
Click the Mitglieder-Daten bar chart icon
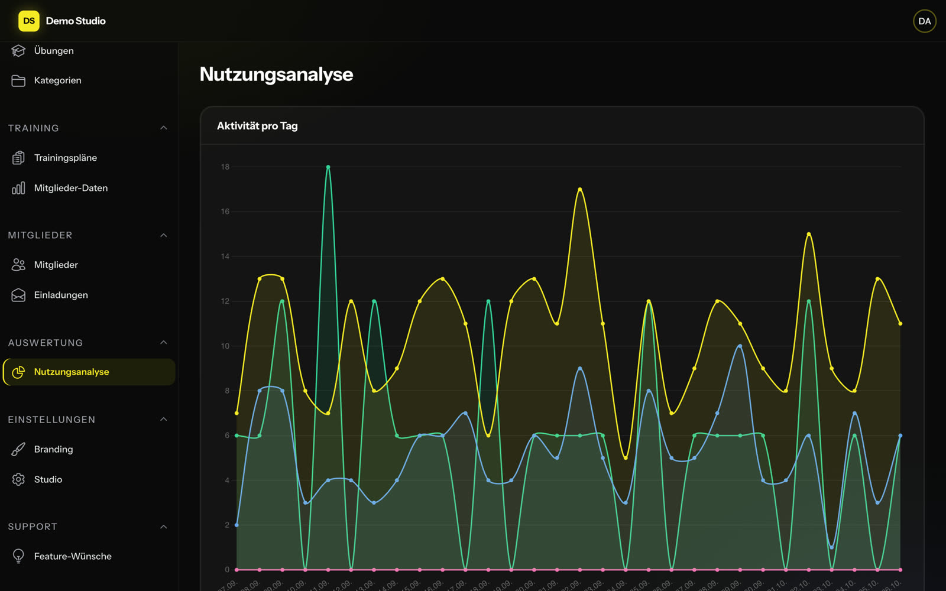pyautogui.click(x=18, y=188)
